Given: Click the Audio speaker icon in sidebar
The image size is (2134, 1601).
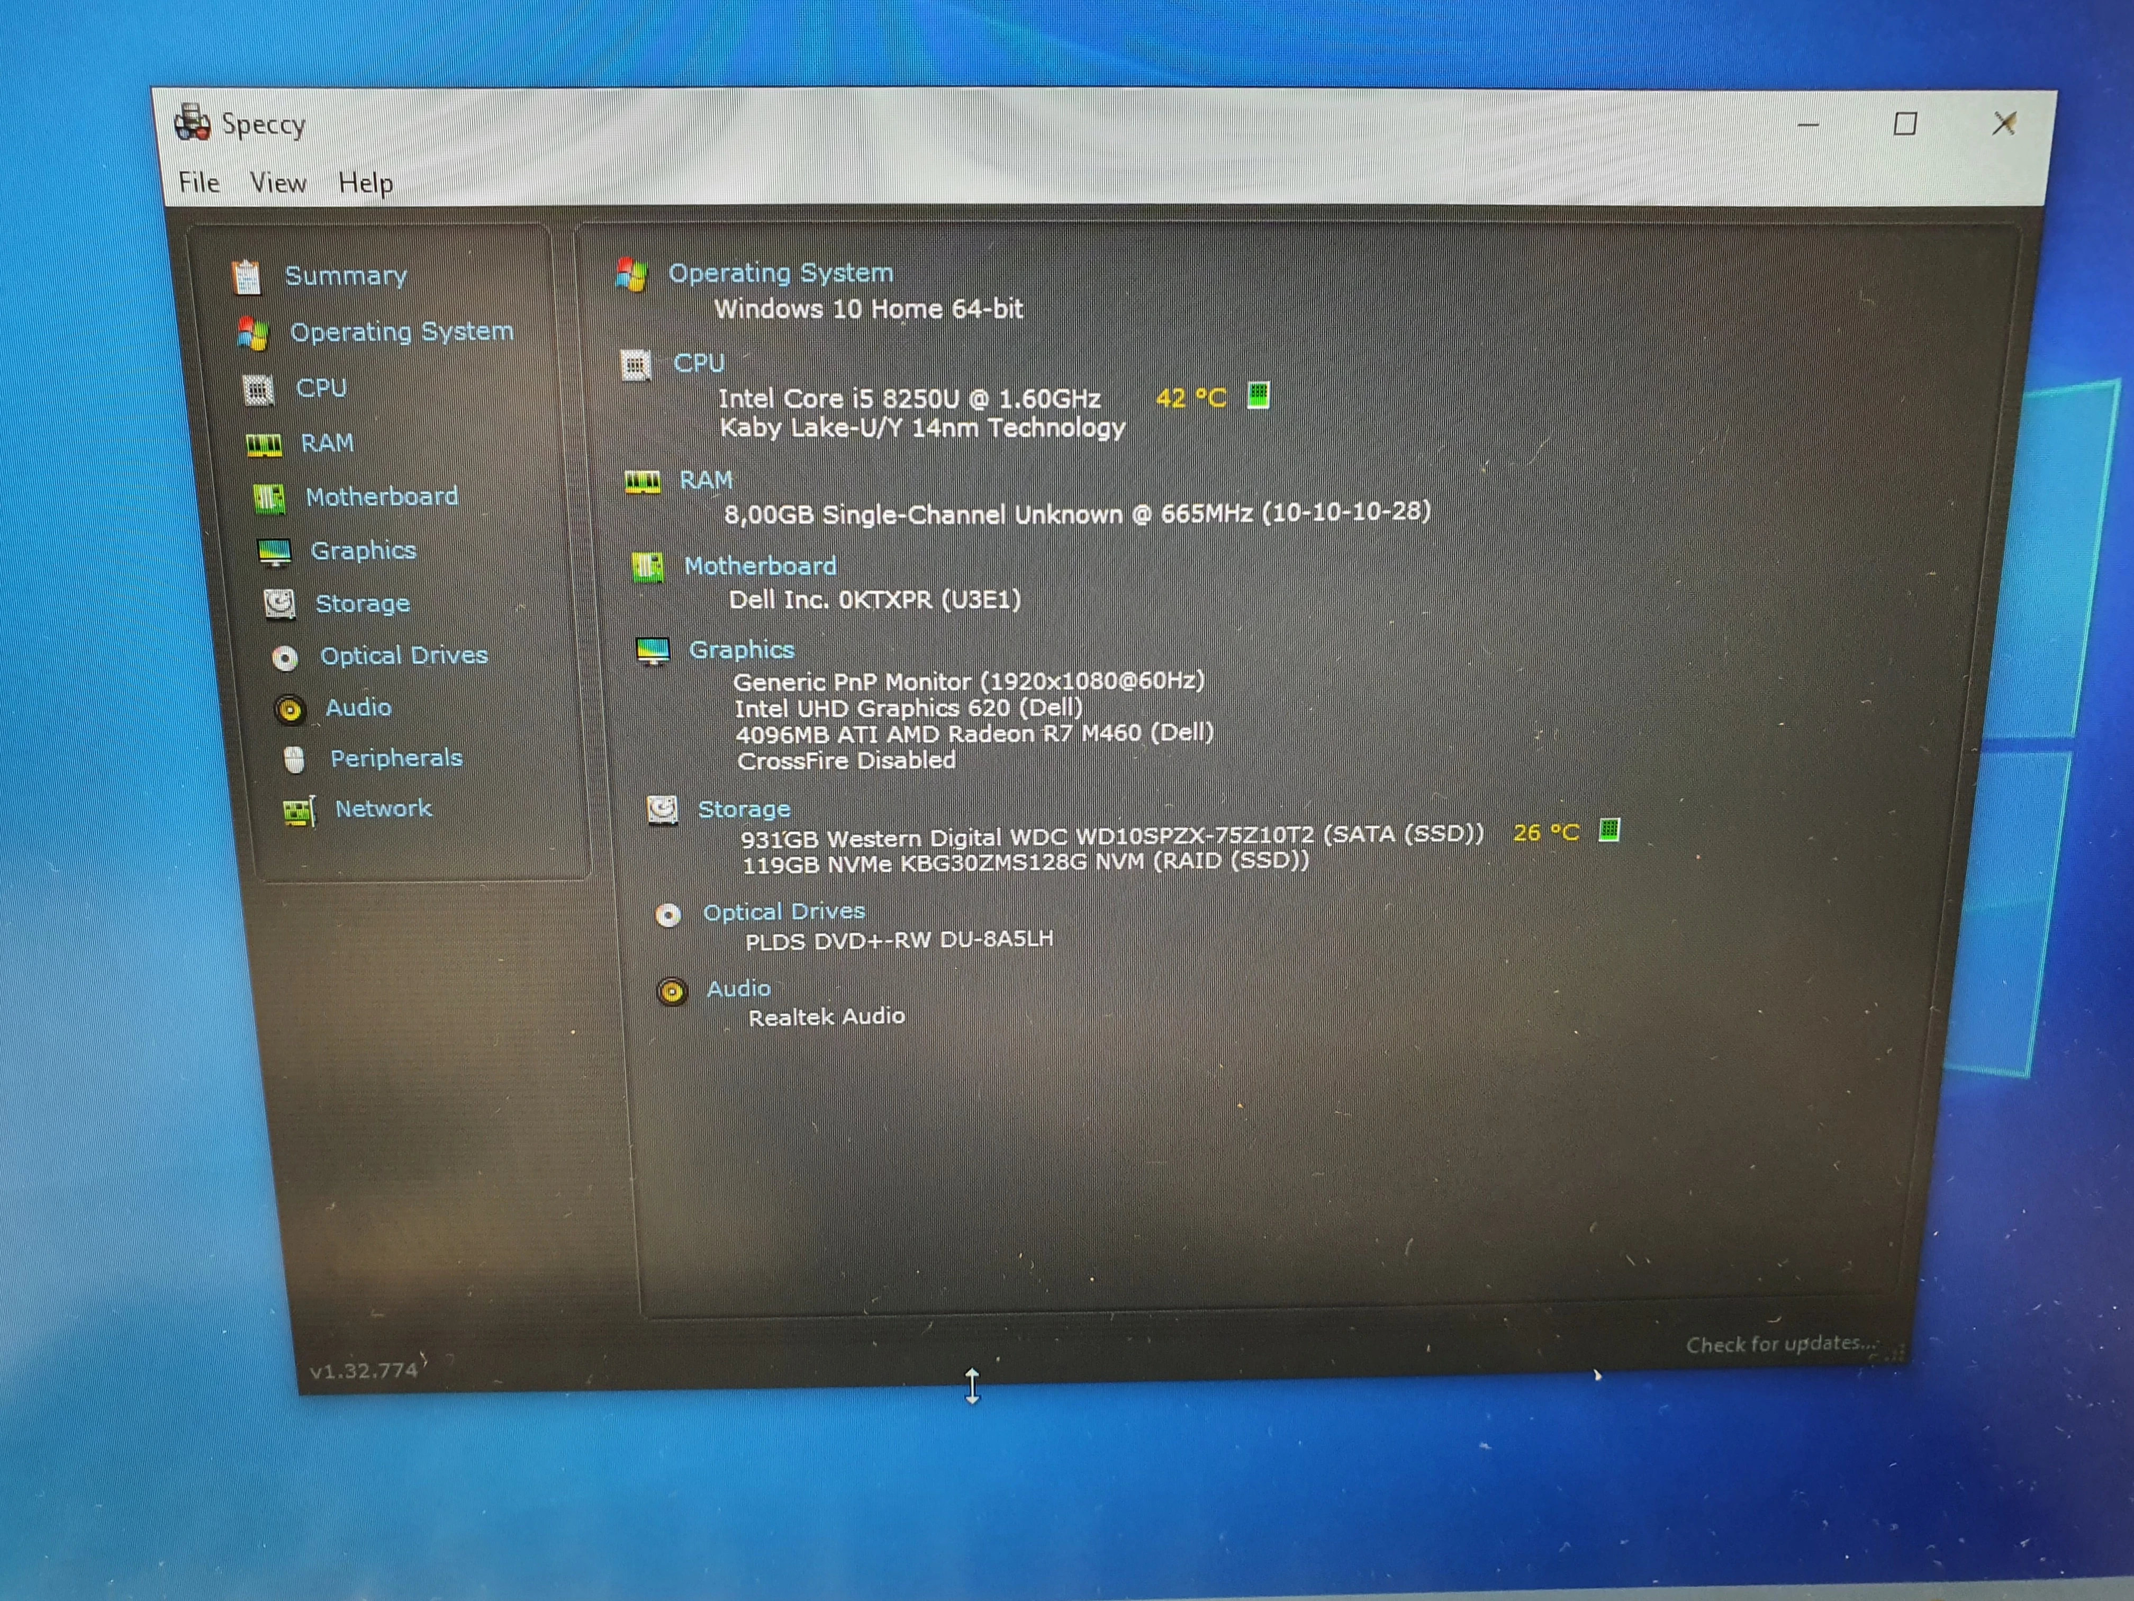Looking at the screenshot, I should coord(290,709).
